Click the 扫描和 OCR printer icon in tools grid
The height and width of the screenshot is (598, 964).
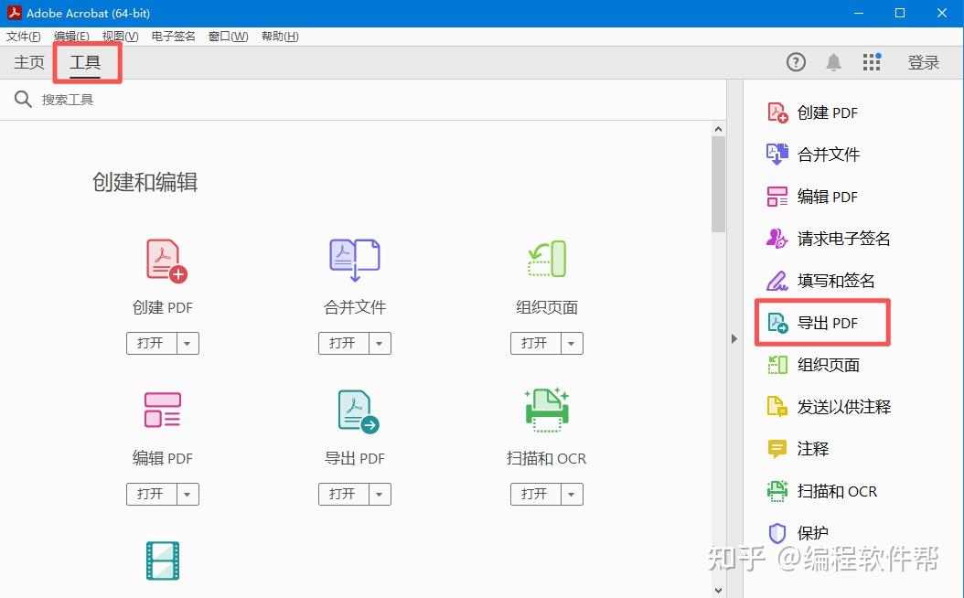tap(547, 410)
